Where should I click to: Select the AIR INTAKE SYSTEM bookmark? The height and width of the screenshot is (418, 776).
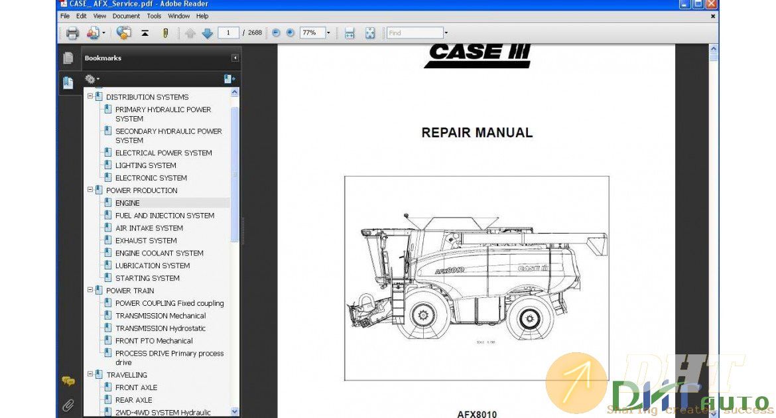(149, 228)
